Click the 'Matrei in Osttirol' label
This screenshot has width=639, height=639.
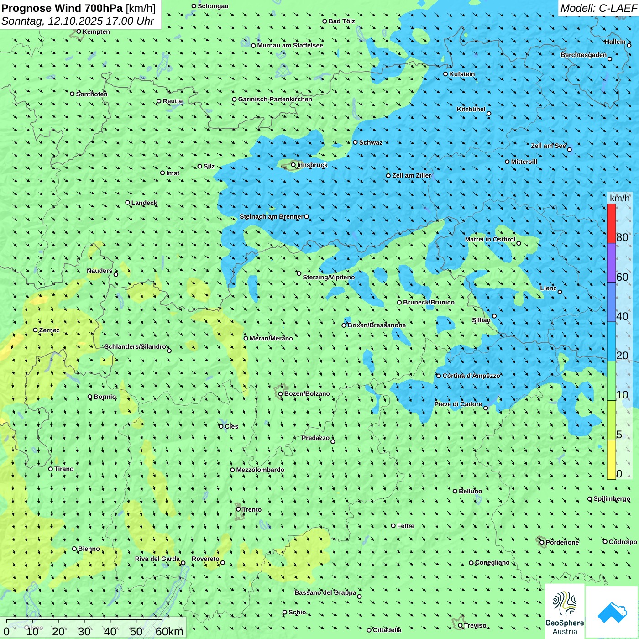(490, 239)
